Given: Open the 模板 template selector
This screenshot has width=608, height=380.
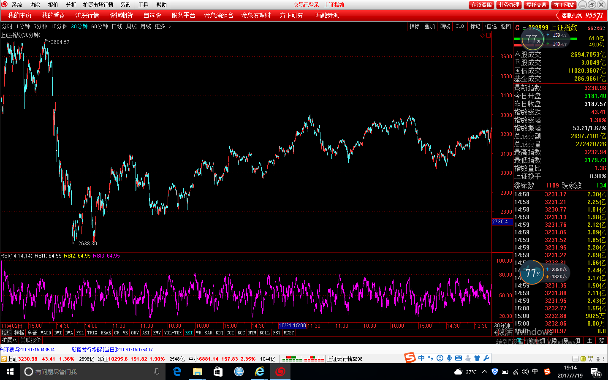Looking at the screenshot, I should 19,333.
